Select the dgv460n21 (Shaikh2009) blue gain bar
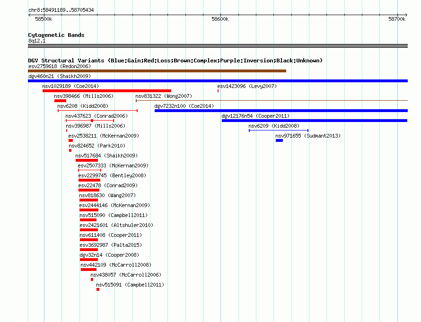Viewport: 421px width, 322px height. tap(218, 81)
